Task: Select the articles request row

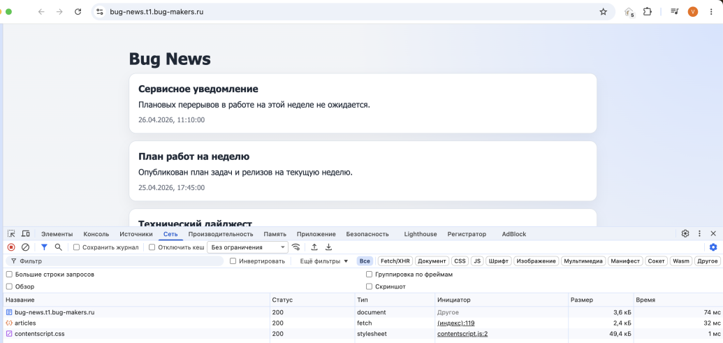Action: tap(362, 323)
